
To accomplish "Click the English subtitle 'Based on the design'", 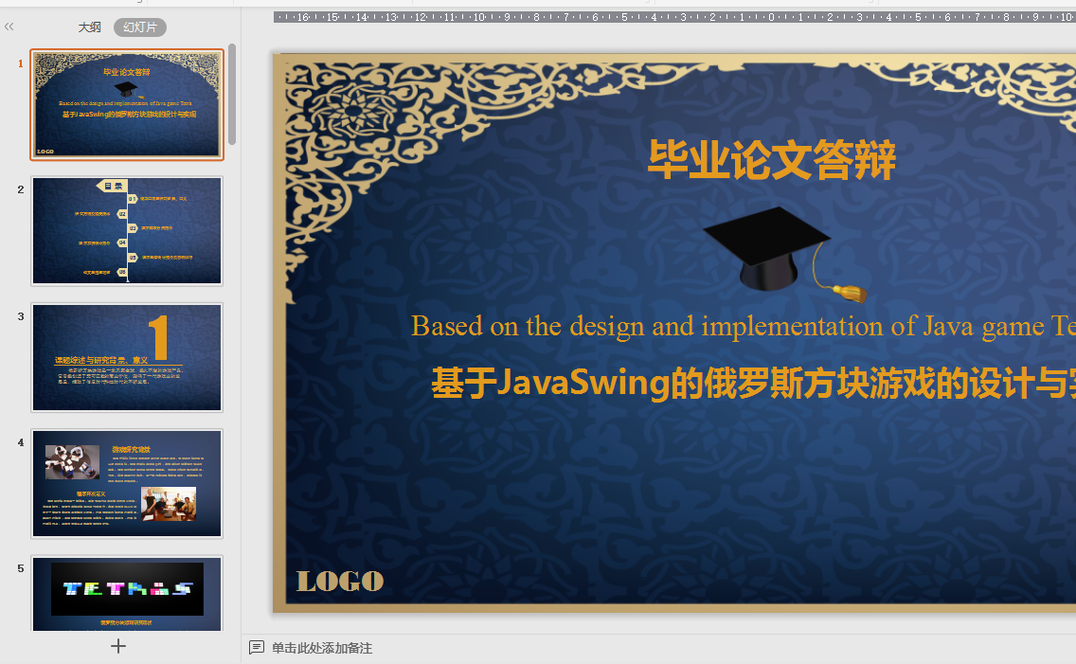I will click(x=744, y=326).
